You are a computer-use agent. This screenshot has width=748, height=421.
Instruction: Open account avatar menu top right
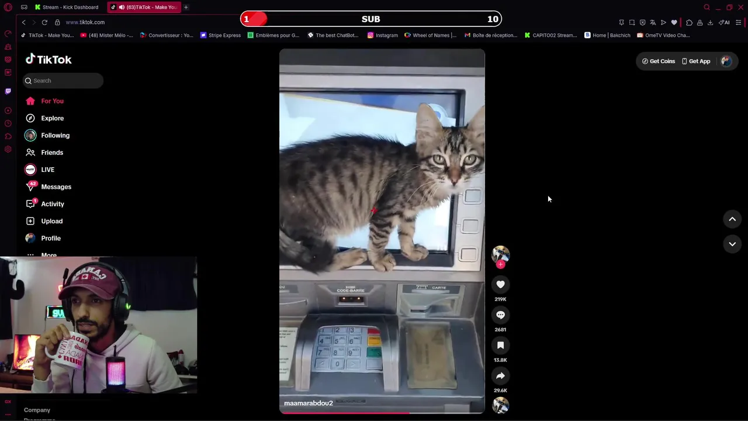pyautogui.click(x=726, y=61)
